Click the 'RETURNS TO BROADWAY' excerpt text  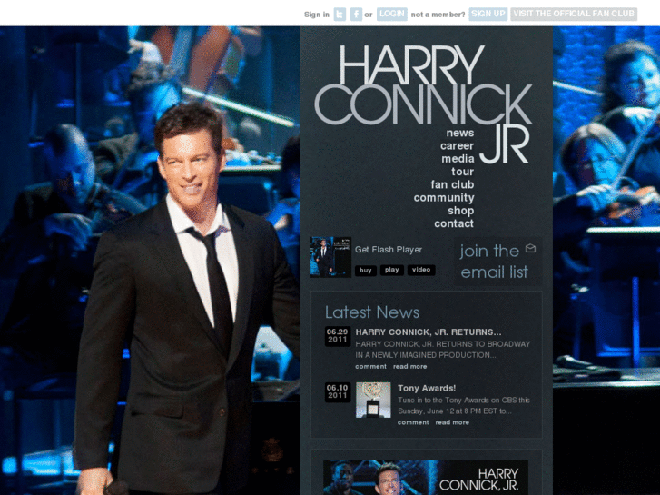coord(442,350)
